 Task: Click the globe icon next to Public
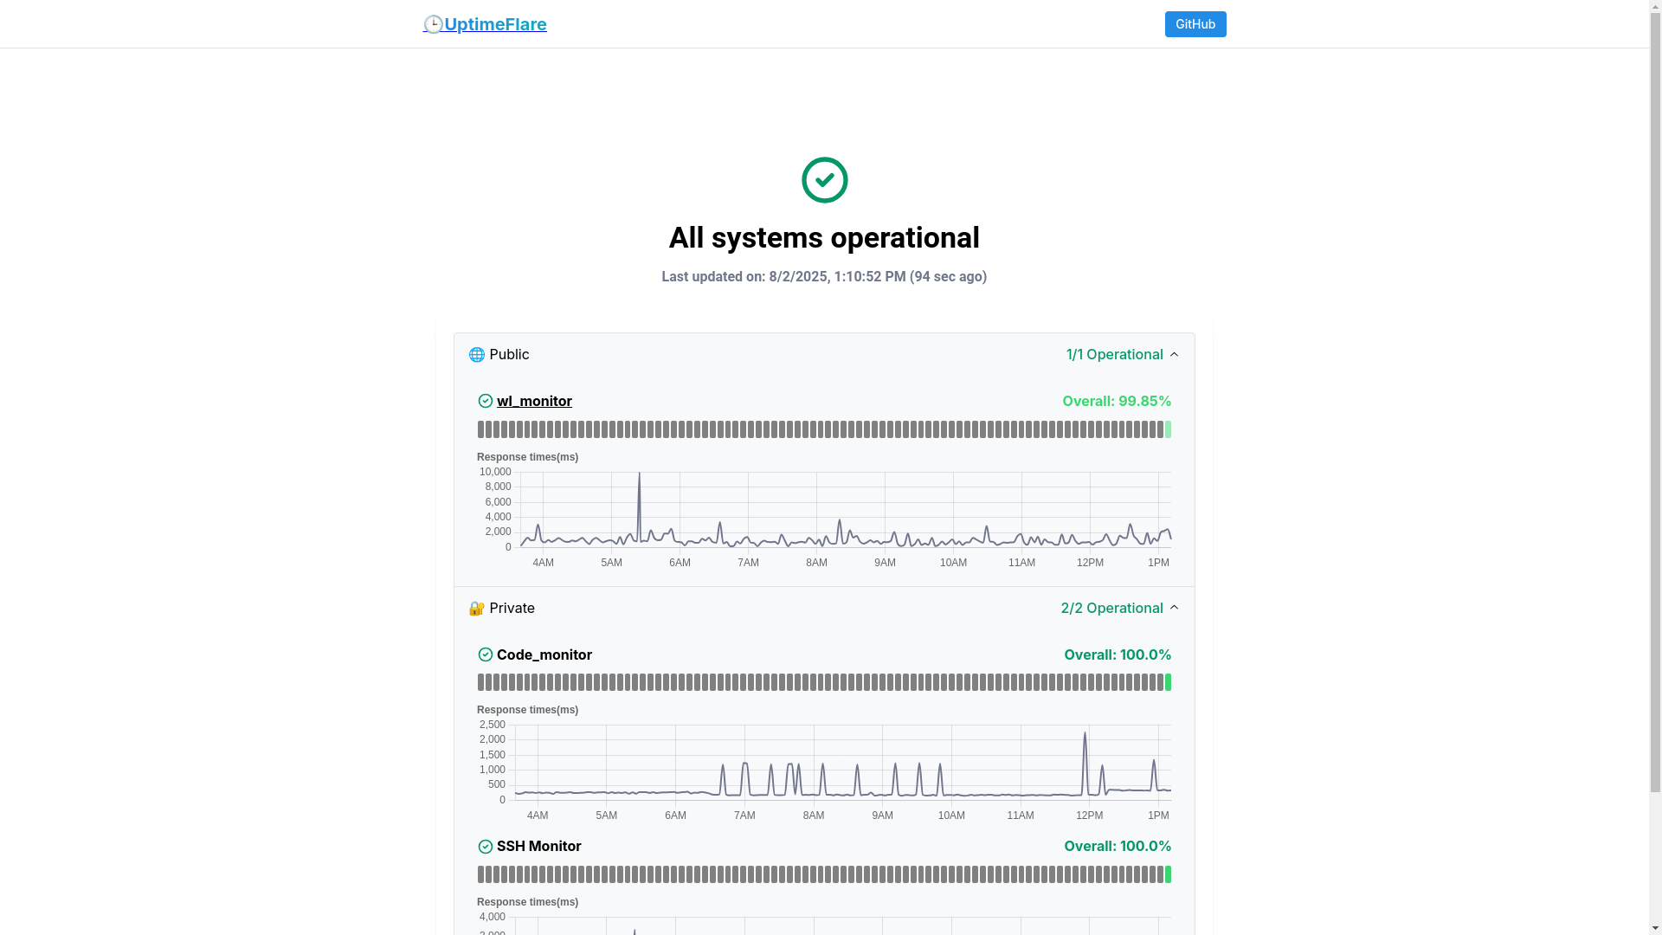[476, 355]
